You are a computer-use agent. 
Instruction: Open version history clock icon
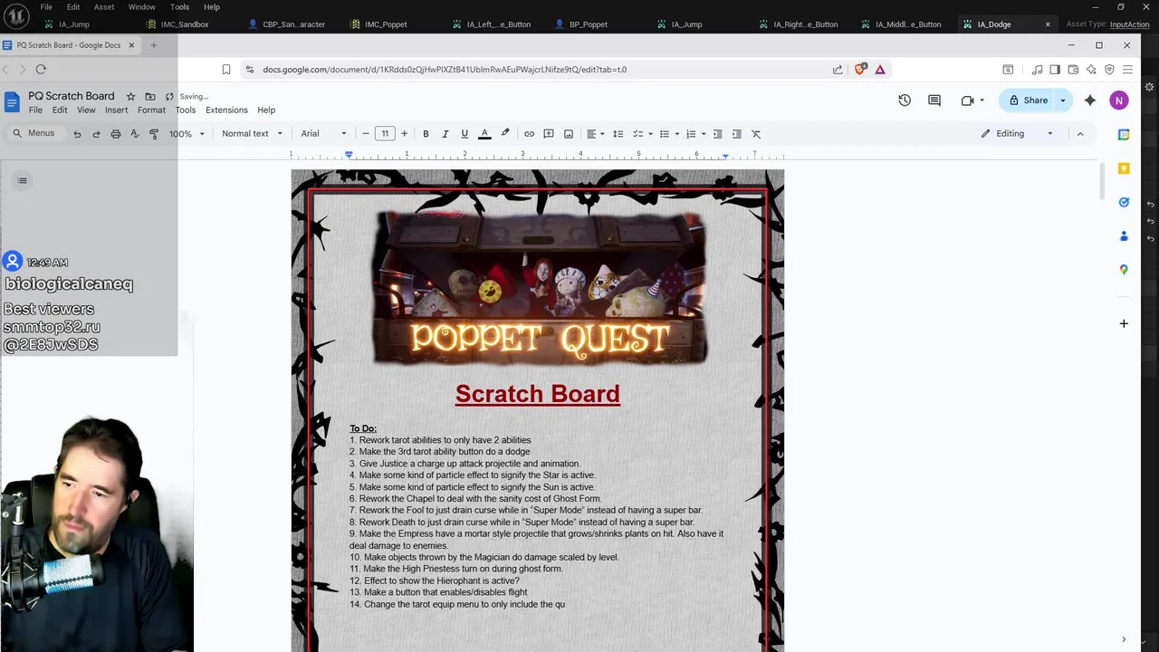point(905,101)
